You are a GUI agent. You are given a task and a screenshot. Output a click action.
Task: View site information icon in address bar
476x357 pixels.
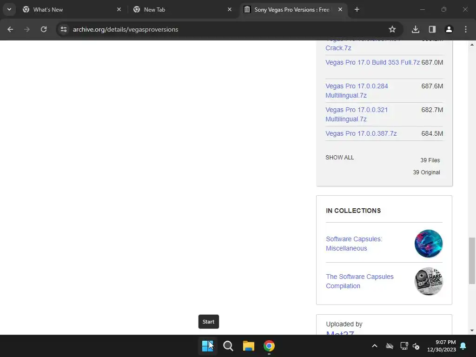pyautogui.click(x=63, y=29)
